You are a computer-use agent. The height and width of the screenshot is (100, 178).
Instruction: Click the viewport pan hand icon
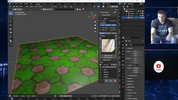point(95,25)
